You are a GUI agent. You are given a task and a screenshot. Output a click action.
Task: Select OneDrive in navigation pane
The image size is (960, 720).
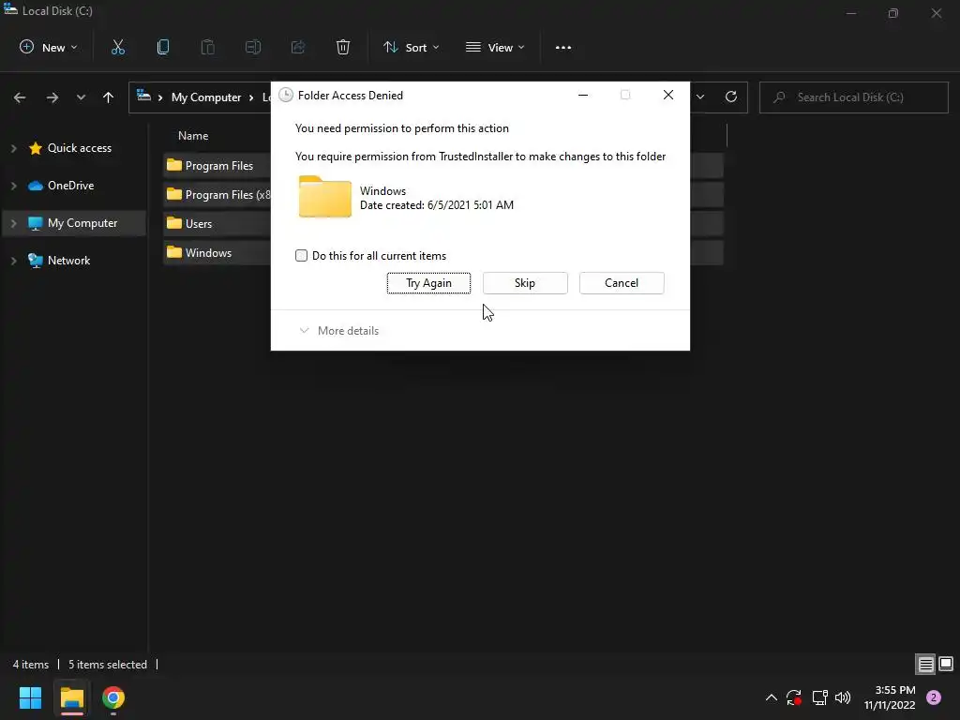coord(71,186)
